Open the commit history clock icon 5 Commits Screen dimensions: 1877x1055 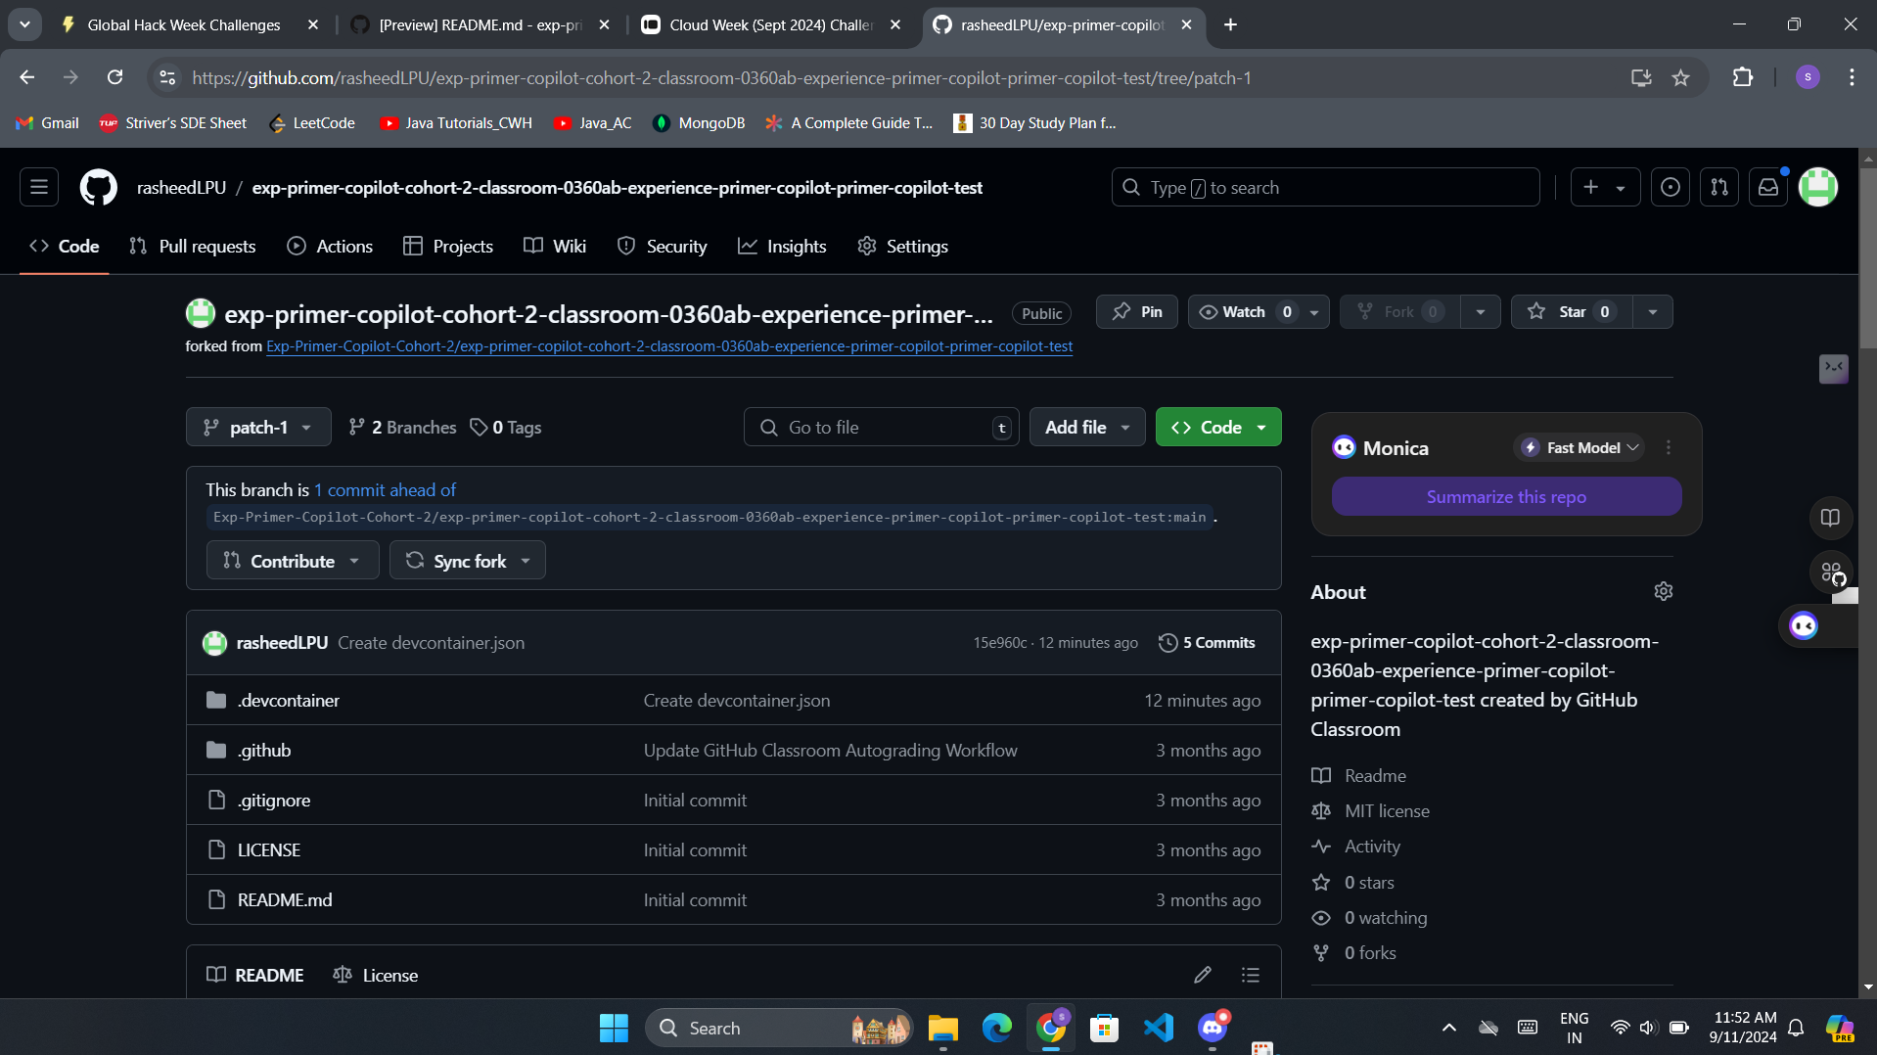[1208, 642]
